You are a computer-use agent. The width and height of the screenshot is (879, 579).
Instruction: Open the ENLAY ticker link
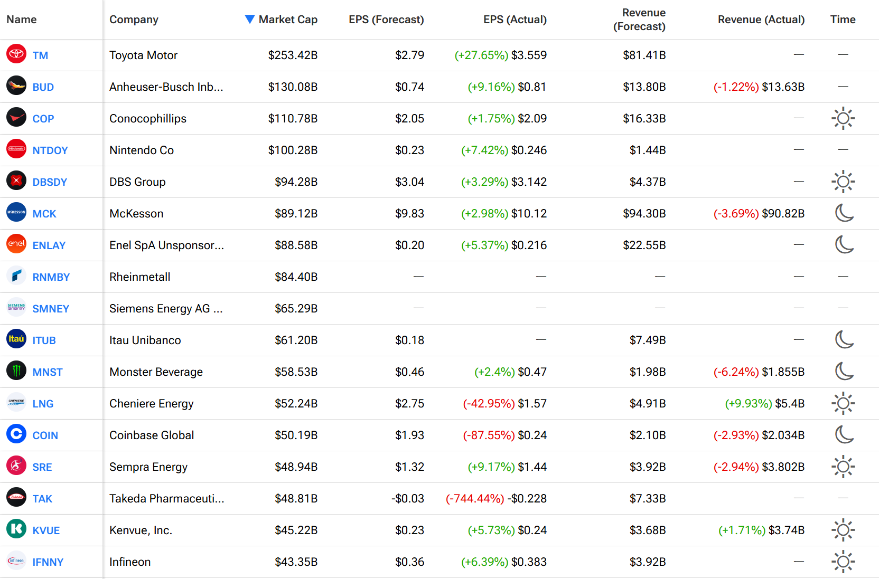tap(49, 245)
